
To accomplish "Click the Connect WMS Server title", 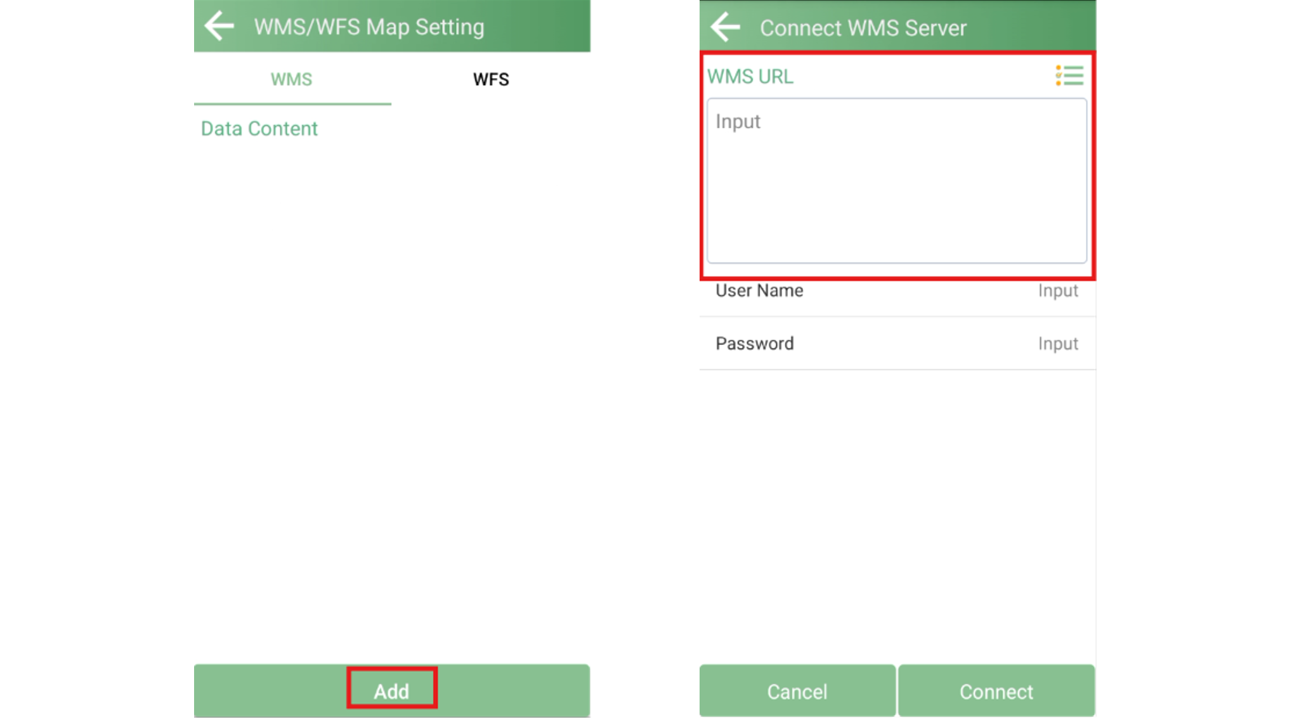I will (863, 29).
